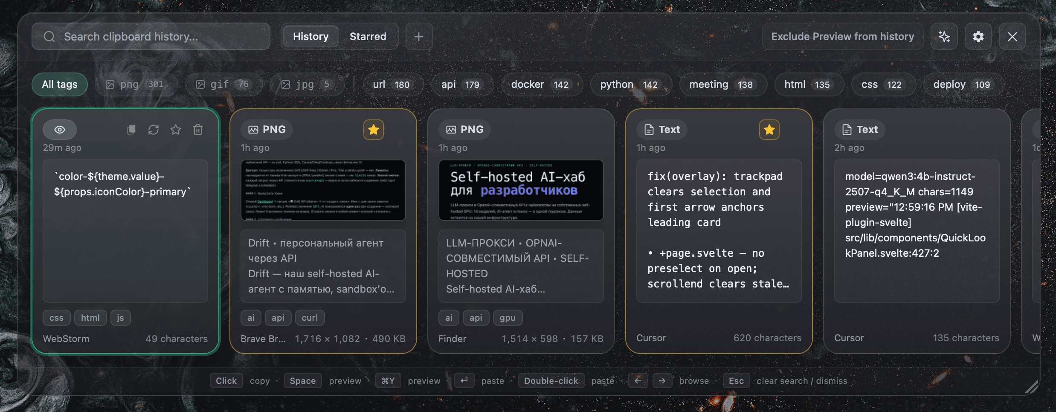
Task: Open the Drift screenshot thumbnail
Action: click(x=323, y=190)
